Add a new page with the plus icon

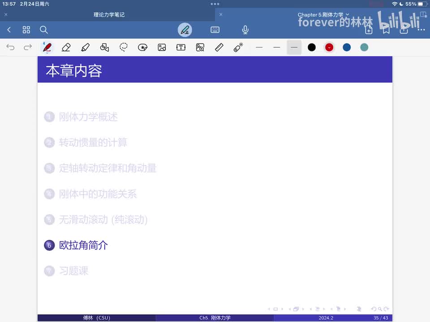coord(369,30)
